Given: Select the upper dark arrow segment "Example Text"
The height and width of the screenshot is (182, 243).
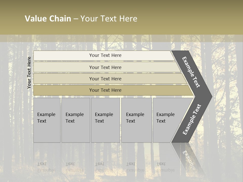Looking at the screenshot, I should 191,72.
